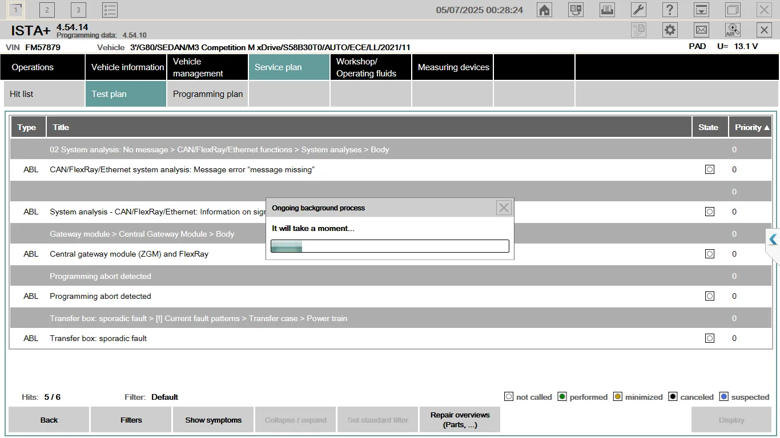The image size is (780, 438).
Task: Switch to session 2 in top bar
Action: (47, 10)
